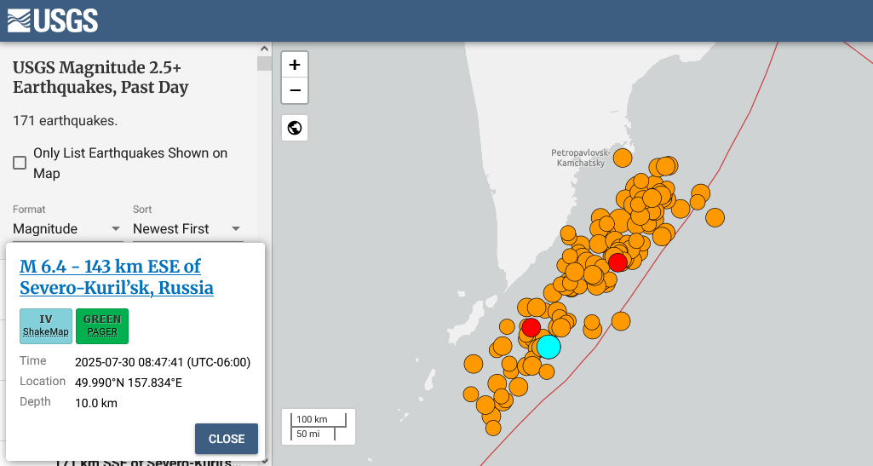Click the Petropavlovsk-Kamchatsky map label
Image resolution: width=873 pixels, height=466 pixels.
point(579,157)
